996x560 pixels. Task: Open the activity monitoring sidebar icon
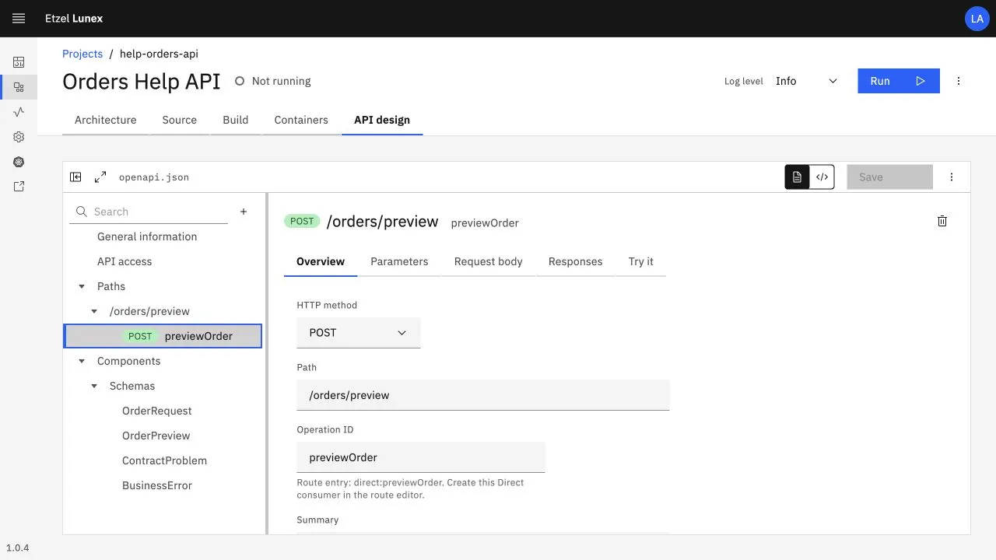19,112
